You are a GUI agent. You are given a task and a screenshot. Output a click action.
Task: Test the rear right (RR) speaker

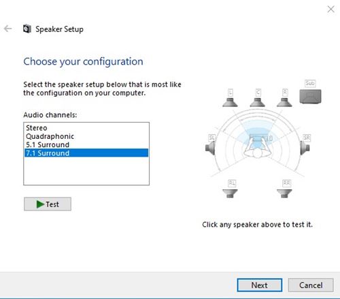(284, 193)
